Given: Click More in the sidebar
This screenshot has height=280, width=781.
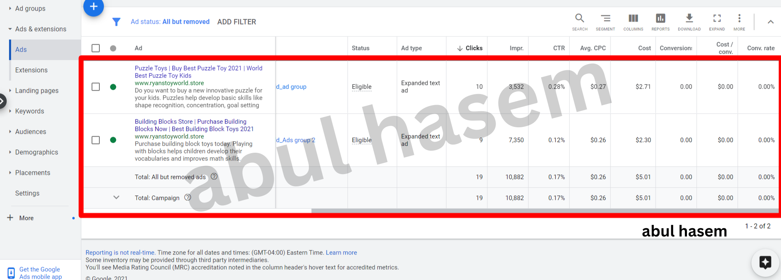Looking at the screenshot, I should tap(26, 218).
